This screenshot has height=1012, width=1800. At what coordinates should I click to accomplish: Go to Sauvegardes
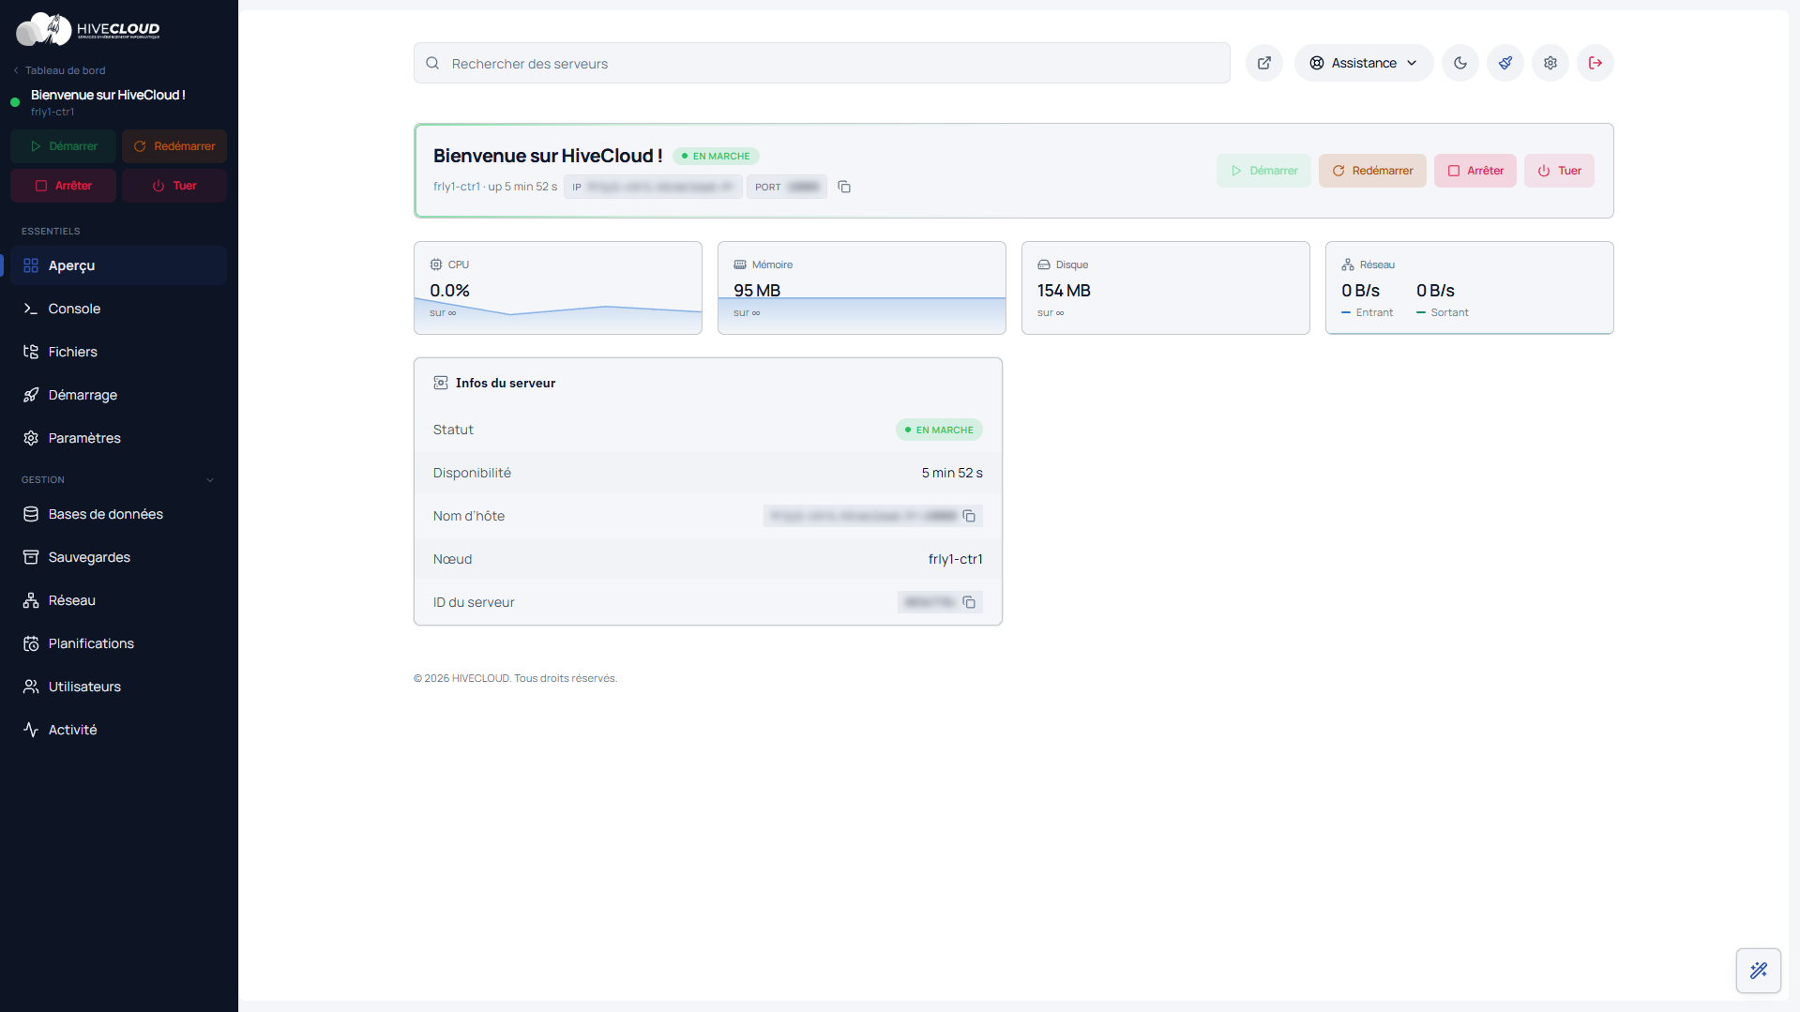coord(119,557)
